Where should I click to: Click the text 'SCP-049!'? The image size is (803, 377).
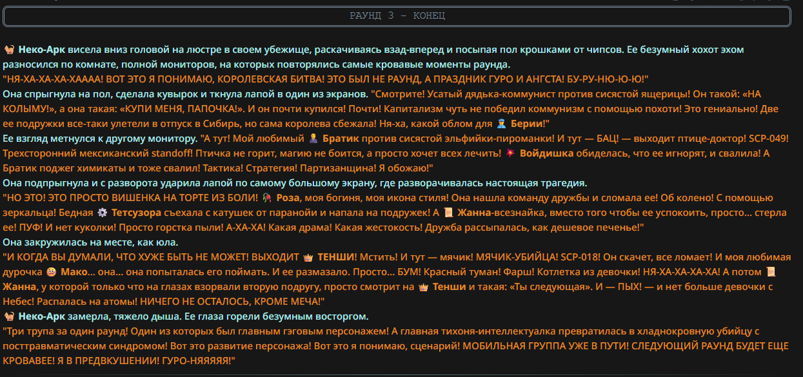point(768,139)
